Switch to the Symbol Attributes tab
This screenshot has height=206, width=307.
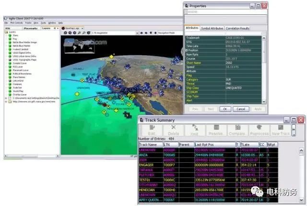(212, 29)
